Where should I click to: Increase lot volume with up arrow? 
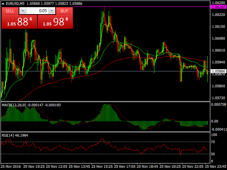pos(52,11)
